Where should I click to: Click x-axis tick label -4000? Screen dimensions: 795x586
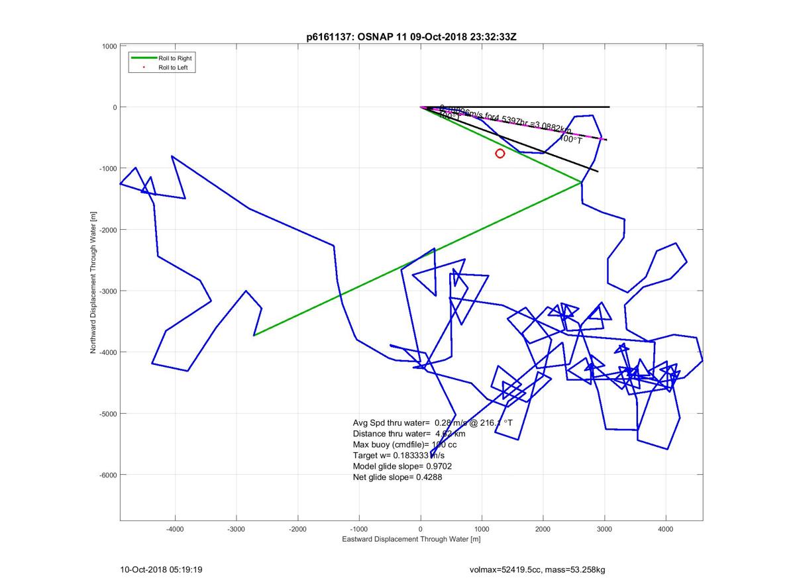click(x=175, y=529)
